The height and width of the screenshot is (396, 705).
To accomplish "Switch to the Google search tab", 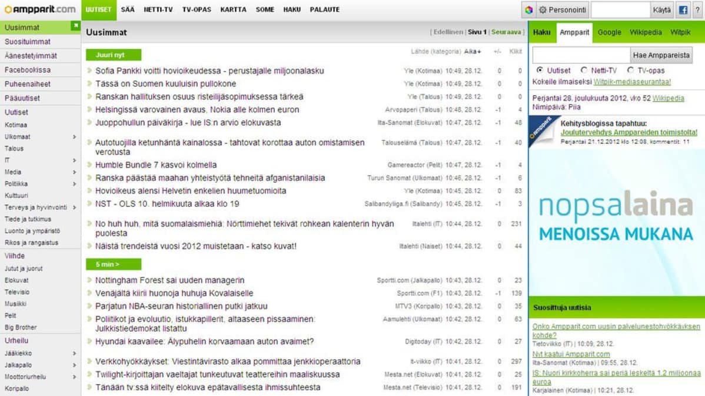I will click(x=609, y=32).
